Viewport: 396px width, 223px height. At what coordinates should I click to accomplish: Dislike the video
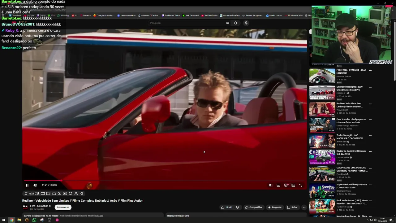click(x=238, y=207)
